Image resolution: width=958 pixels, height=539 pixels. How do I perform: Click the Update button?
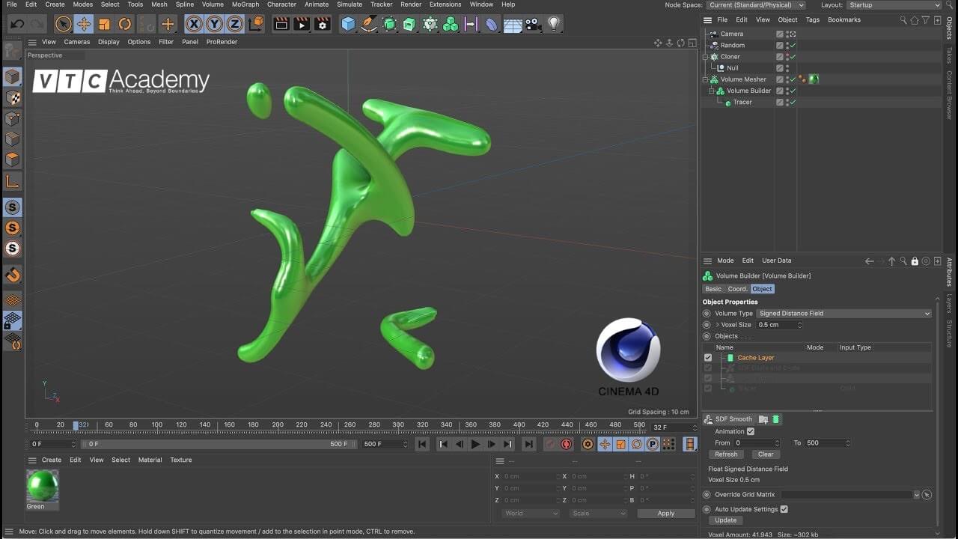pos(725,520)
